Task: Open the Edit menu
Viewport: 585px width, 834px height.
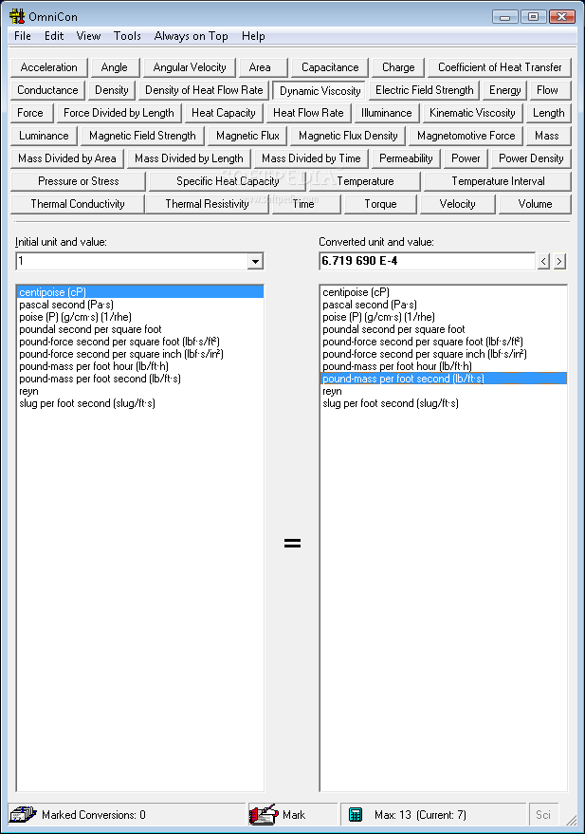Action: [54, 36]
